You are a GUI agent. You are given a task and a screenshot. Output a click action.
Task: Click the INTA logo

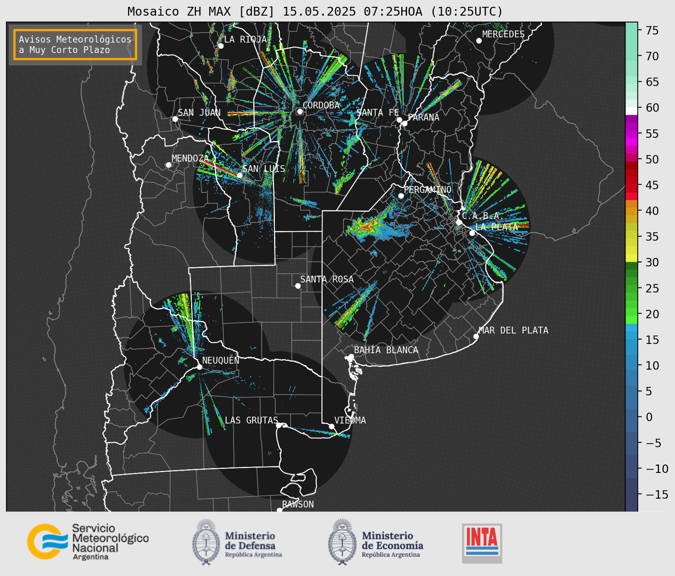point(482,543)
